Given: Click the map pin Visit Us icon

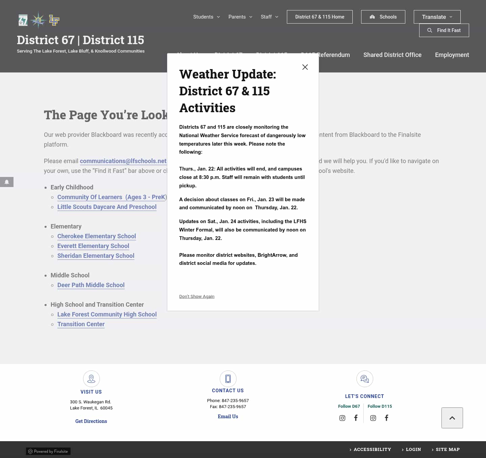Looking at the screenshot, I should [x=91, y=379].
